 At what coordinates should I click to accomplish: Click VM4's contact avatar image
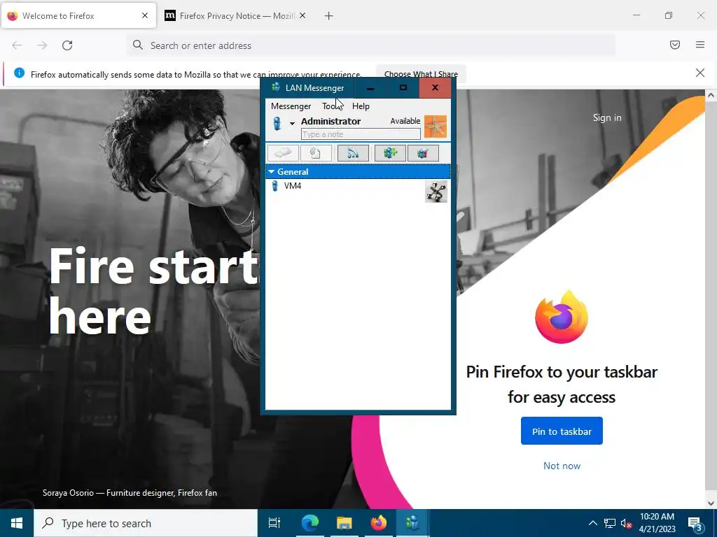[x=436, y=192]
